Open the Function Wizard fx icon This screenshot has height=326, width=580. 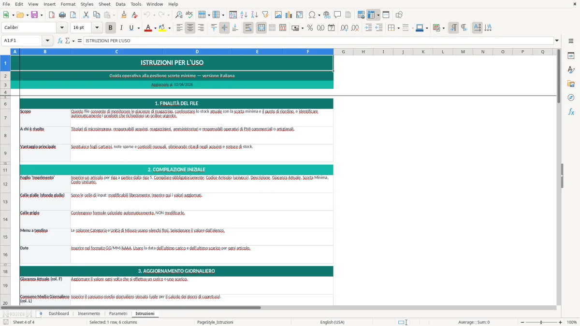click(60, 41)
